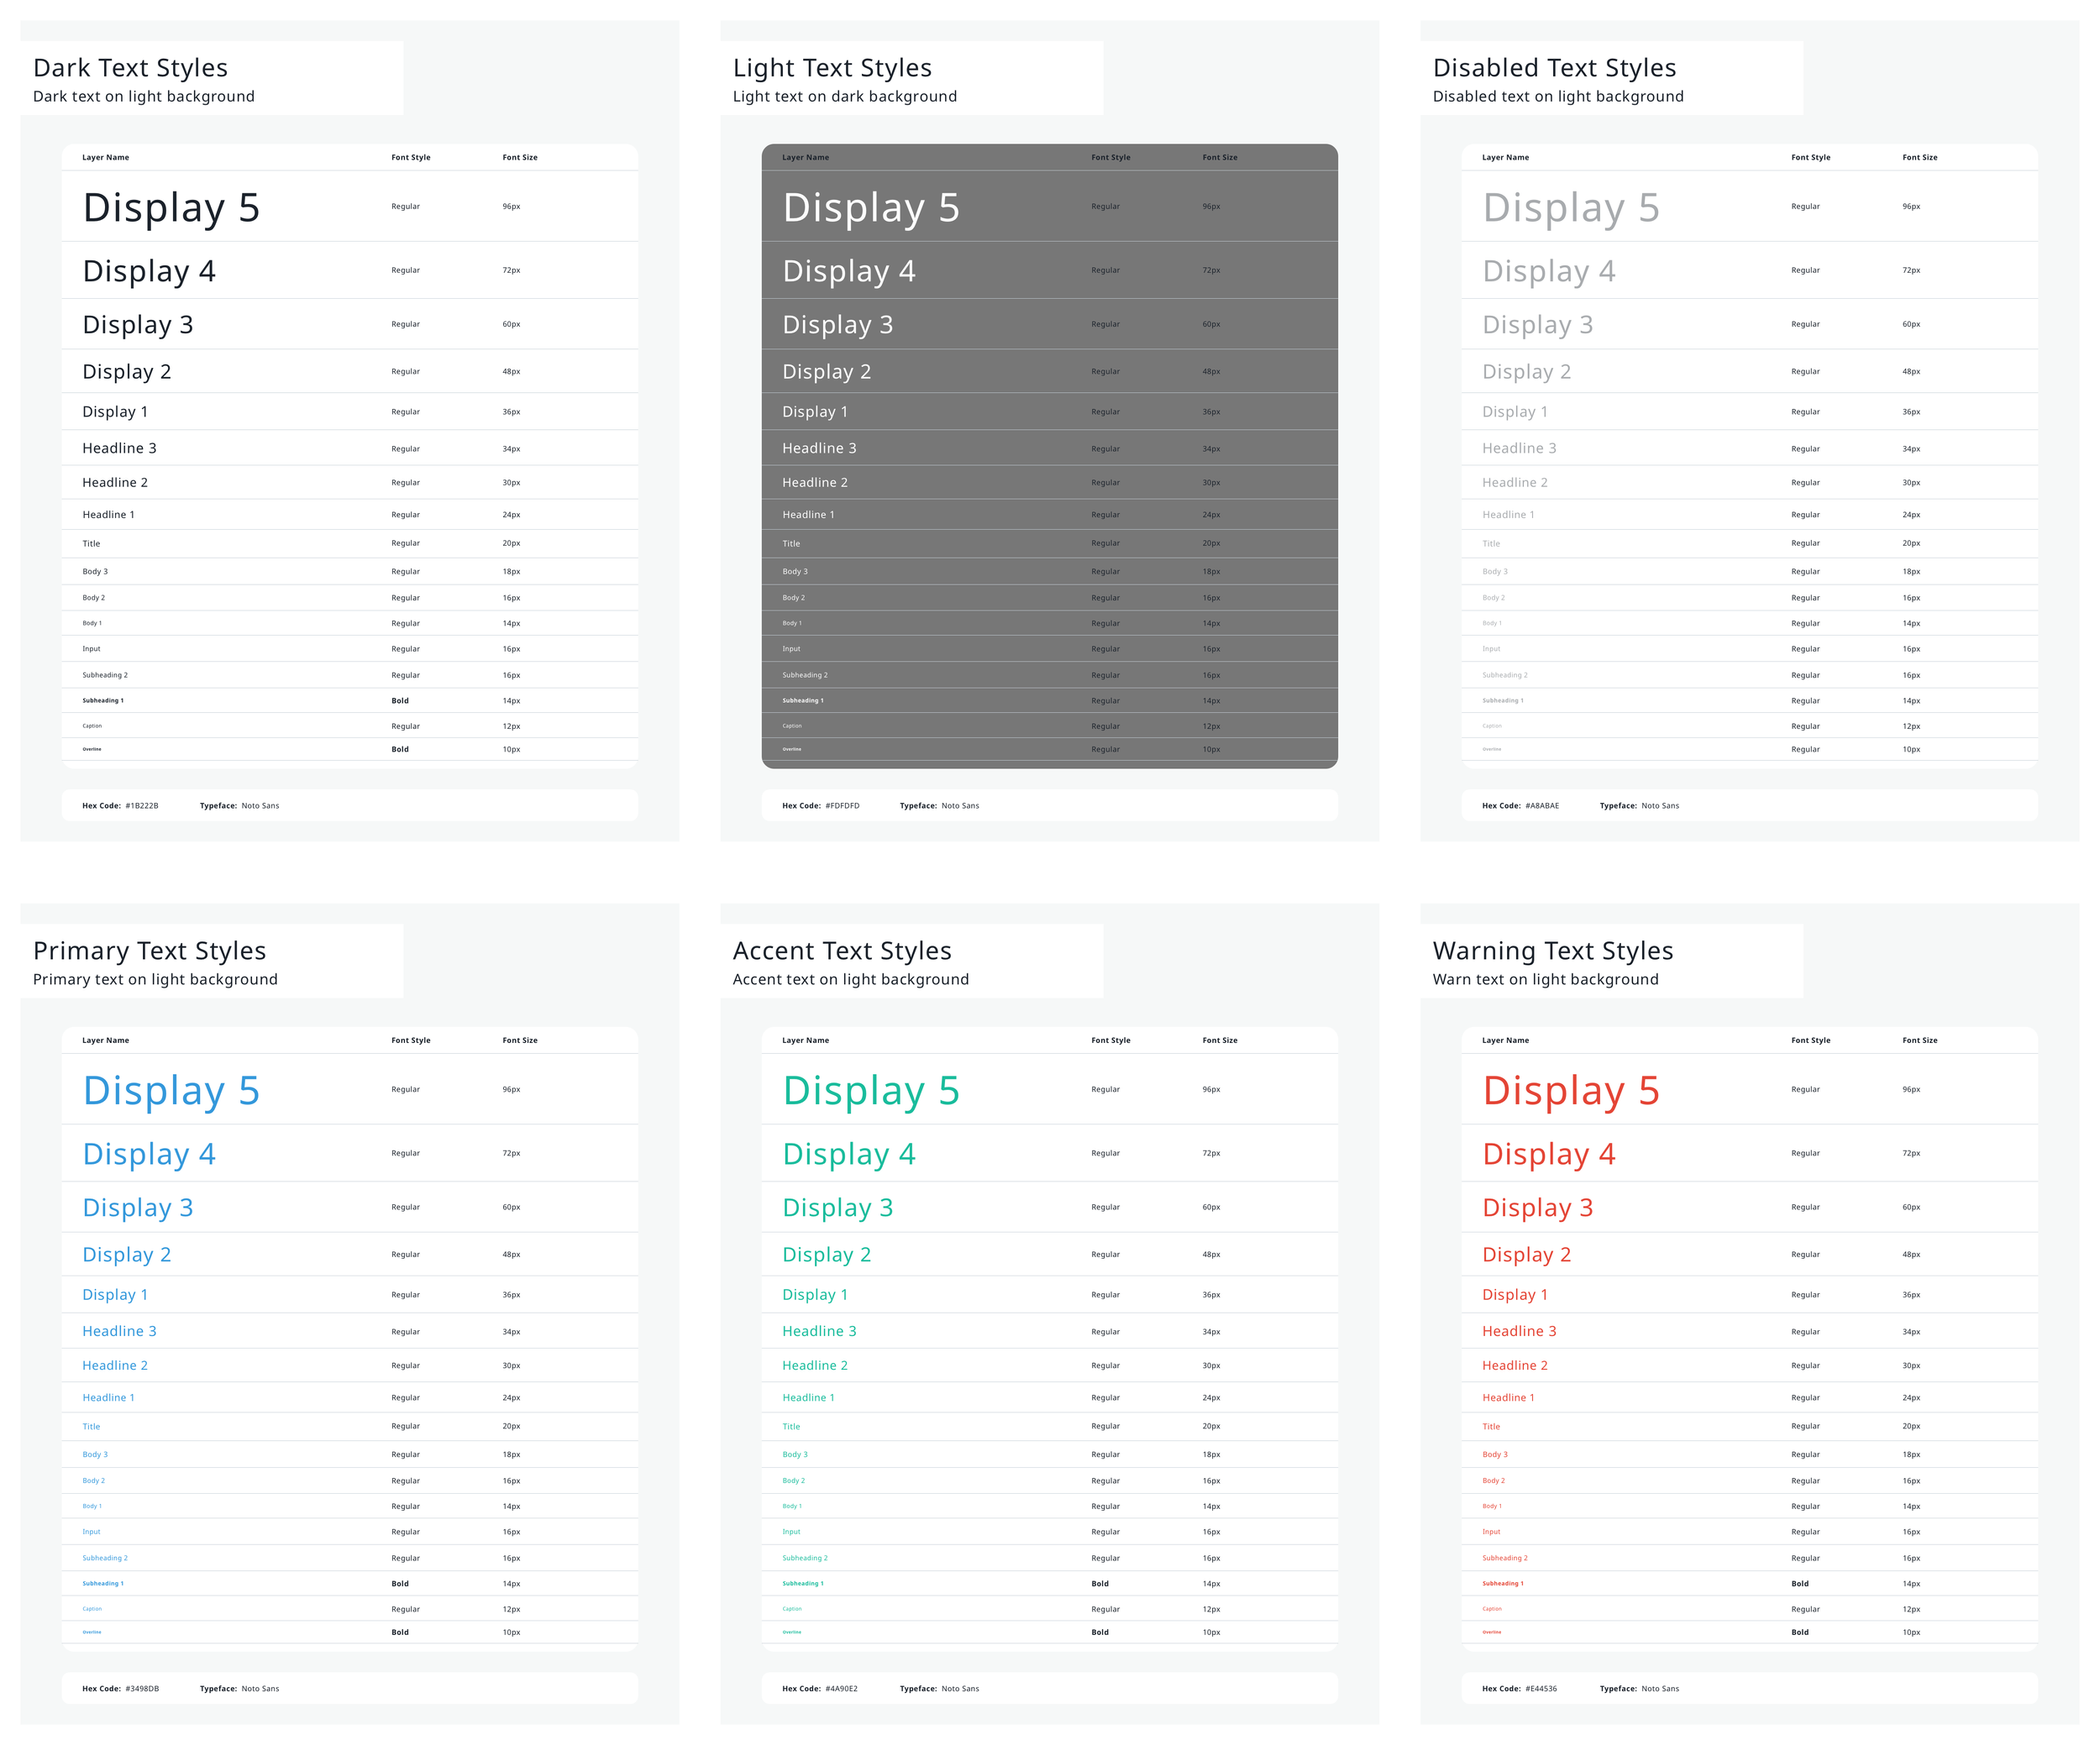This screenshot has height=1745, width=2100.
Task: Select the red Display 4 sample text
Action: [x=1548, y=1155]
